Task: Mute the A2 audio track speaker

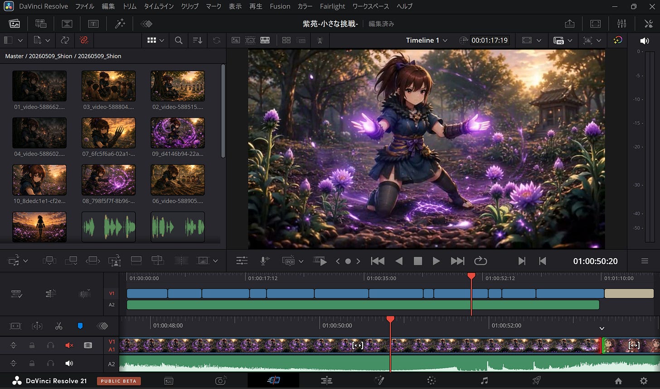Action: [69, 363]
